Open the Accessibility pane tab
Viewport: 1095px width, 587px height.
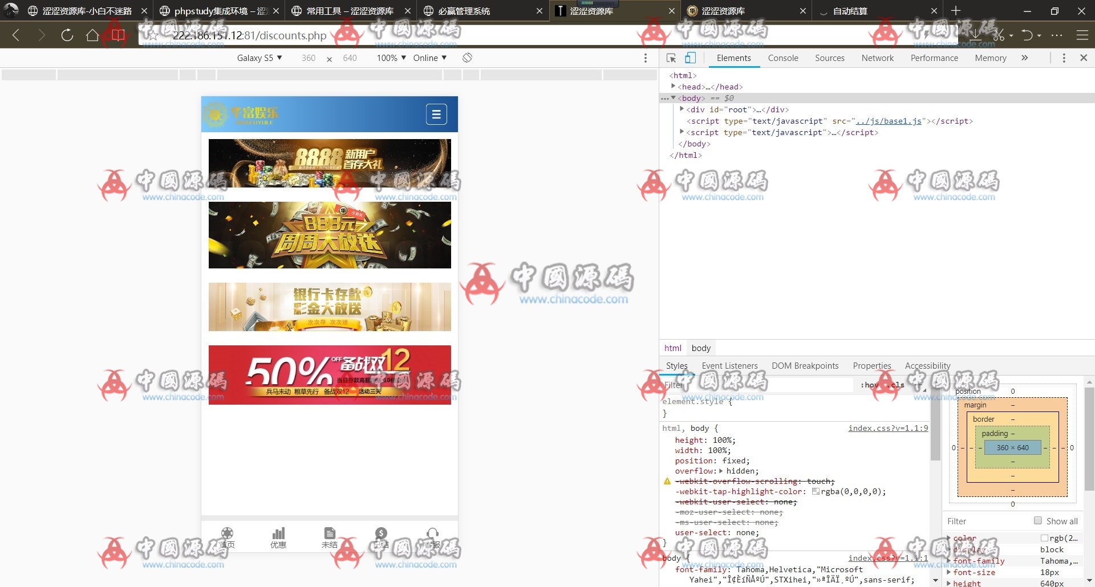928,365
